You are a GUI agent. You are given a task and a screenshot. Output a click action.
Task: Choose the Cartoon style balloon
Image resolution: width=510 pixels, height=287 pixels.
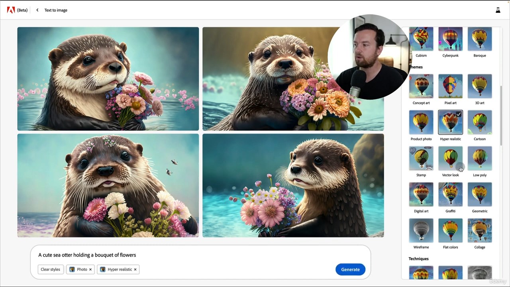[479, 122]
